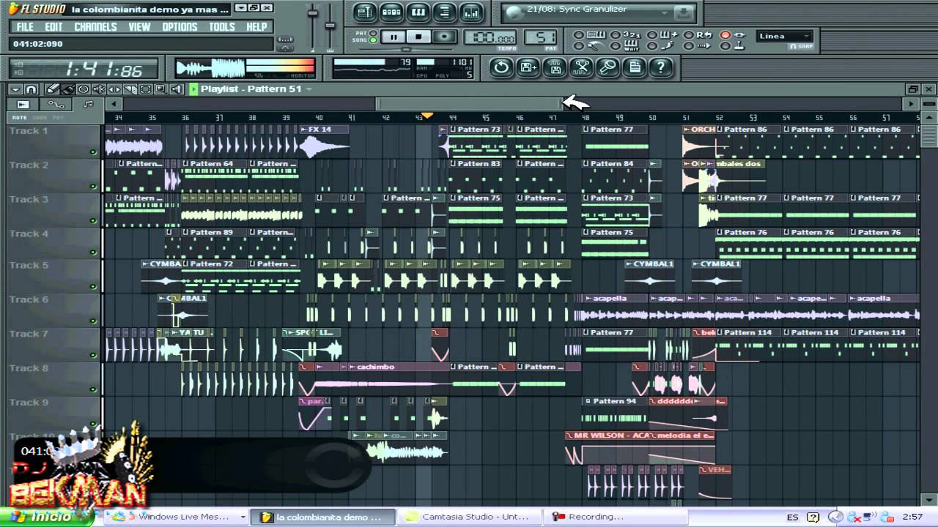Open the Piano Roll view
The width and height of the screenshot is (938, 527).
[418, 12]
